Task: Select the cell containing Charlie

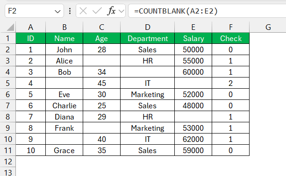Action: [64, 106]
